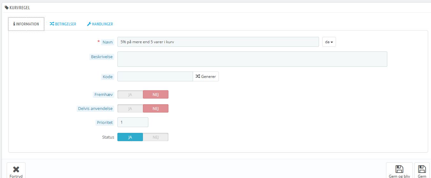Switch to the Handlinger tab
Image resolution: width=431 pixels, height=178 pixels.
[100, 24]
